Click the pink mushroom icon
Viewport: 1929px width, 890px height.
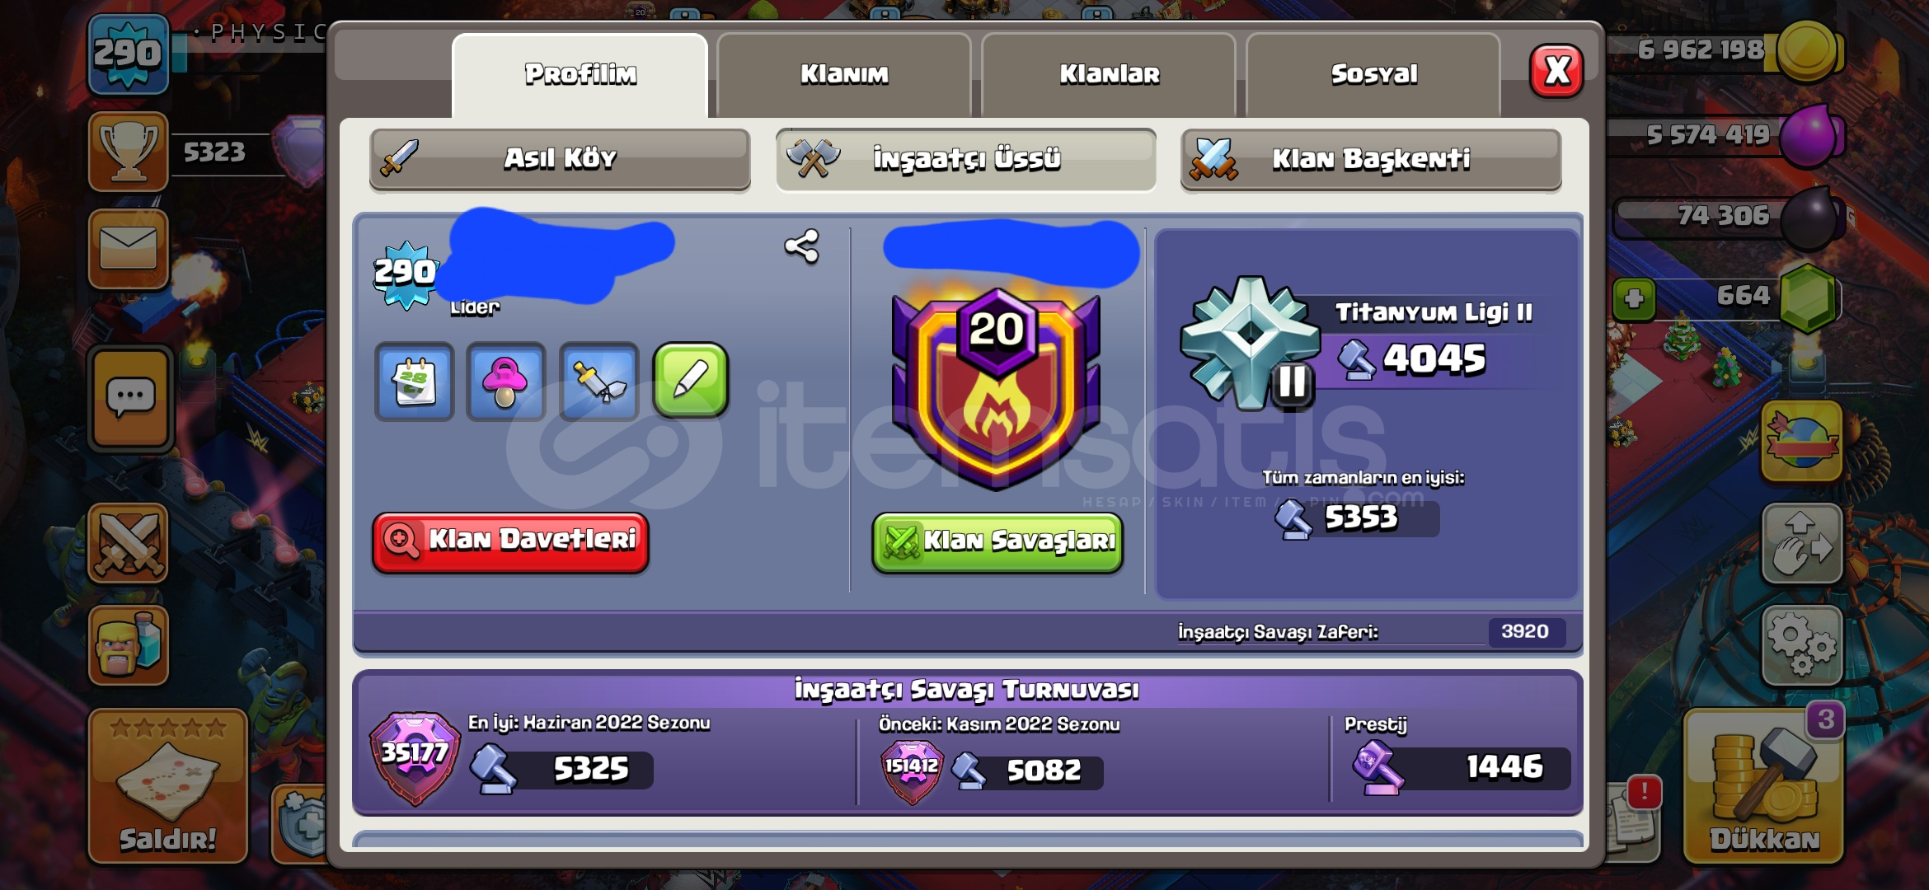pos(506,382)
